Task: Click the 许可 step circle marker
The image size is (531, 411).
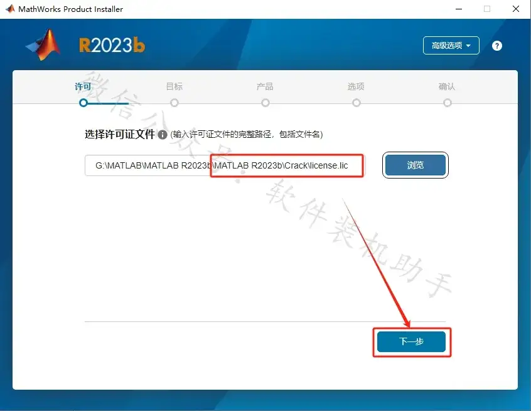Action: pos(83,103)
